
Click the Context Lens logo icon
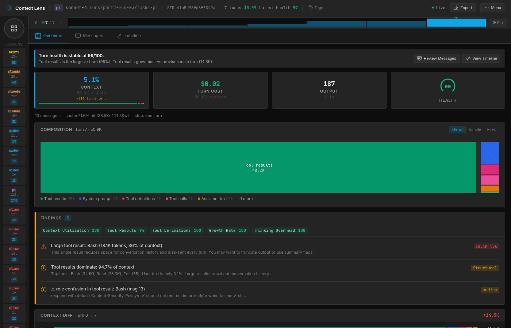click(9, 8)
